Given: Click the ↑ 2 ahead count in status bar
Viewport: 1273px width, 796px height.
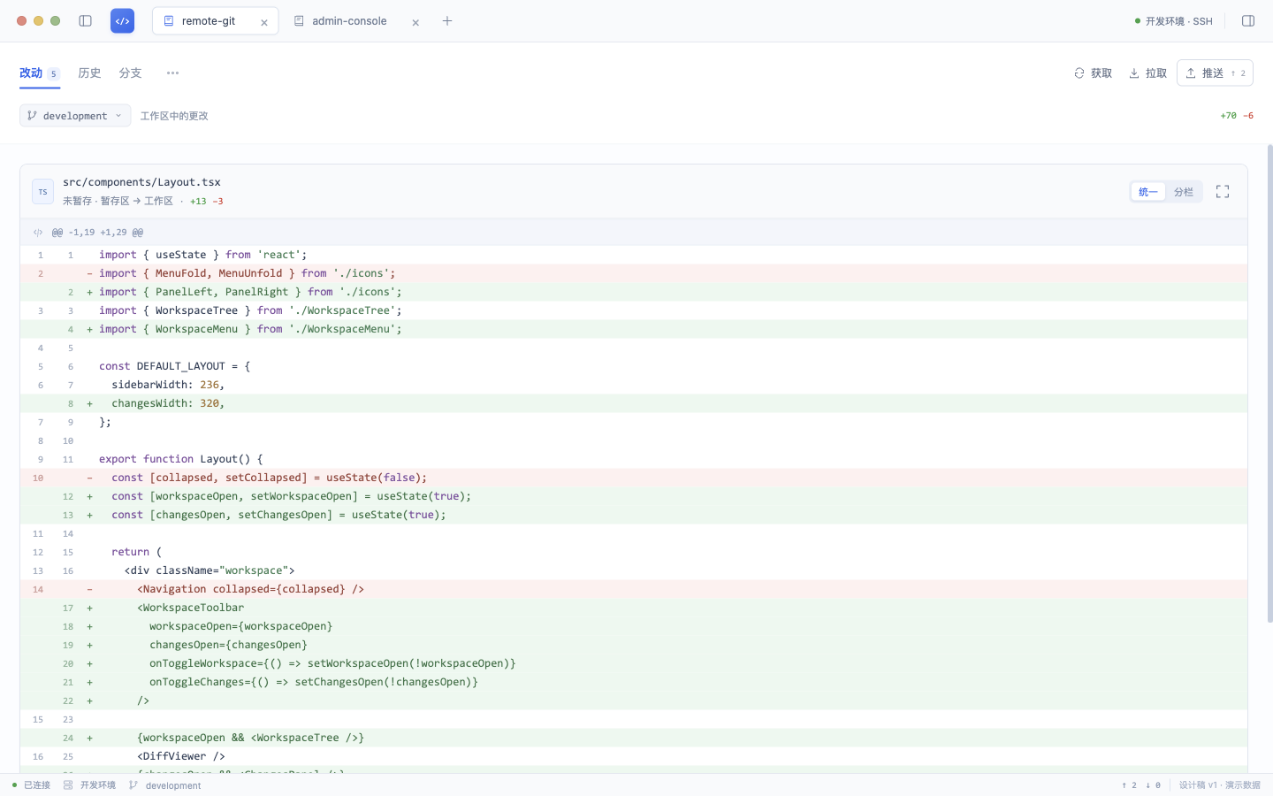Looking at the screenshot, I should point(1129,785).
